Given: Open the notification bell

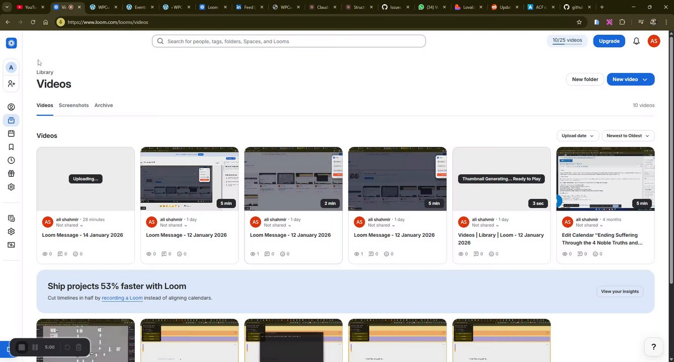Looking at the screenshot, I should pyautogui.click(x=636, y=41).
